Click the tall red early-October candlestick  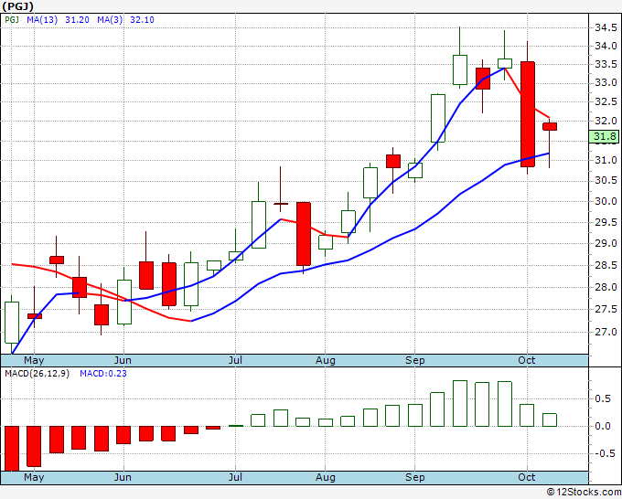click(527, 114)
